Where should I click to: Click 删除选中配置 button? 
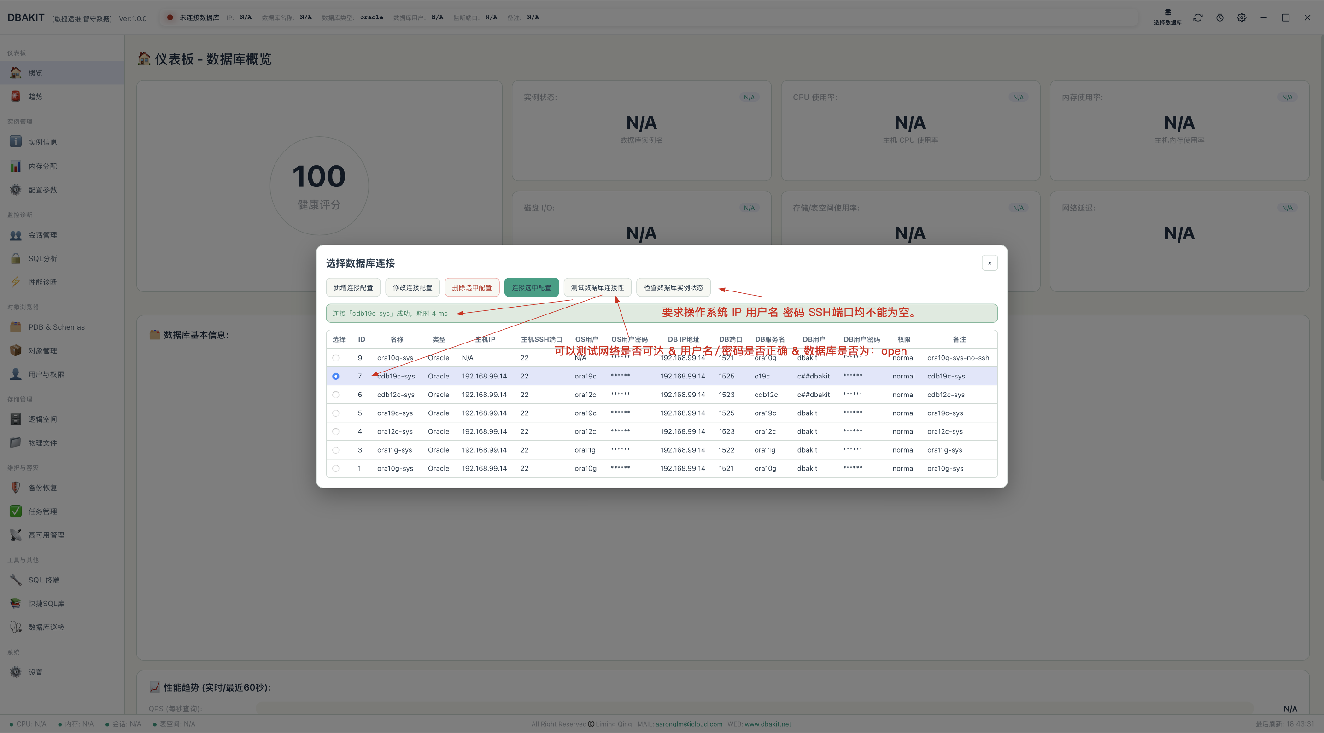pyautogui.click(x=472, y=287)
